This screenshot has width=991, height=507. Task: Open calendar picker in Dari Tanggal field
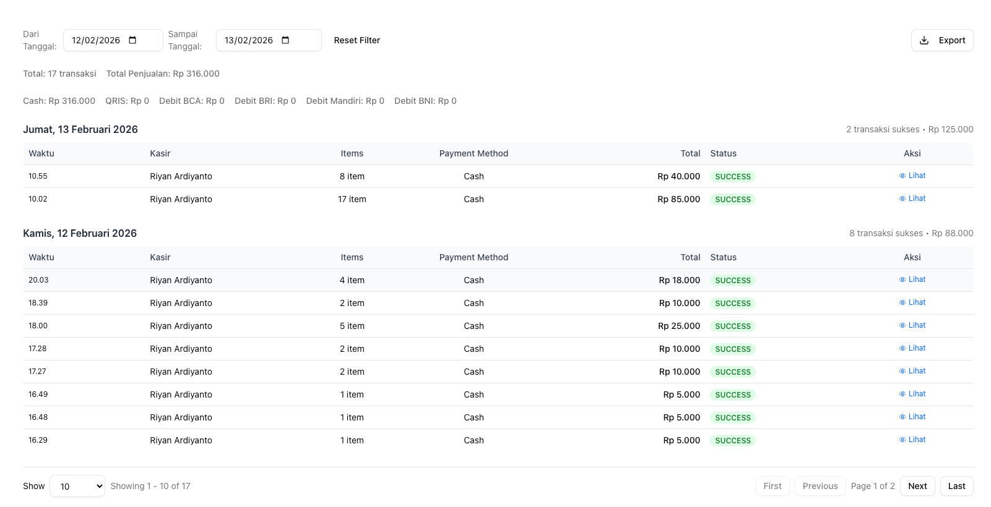tap(132, 40)
